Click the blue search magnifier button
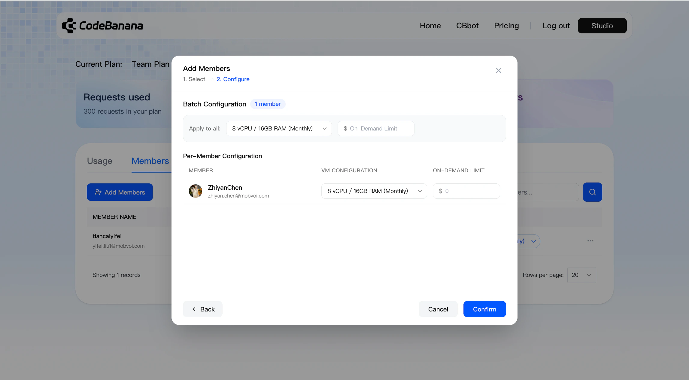The width and height of the screenshot is (689, 380). point(592,192)
